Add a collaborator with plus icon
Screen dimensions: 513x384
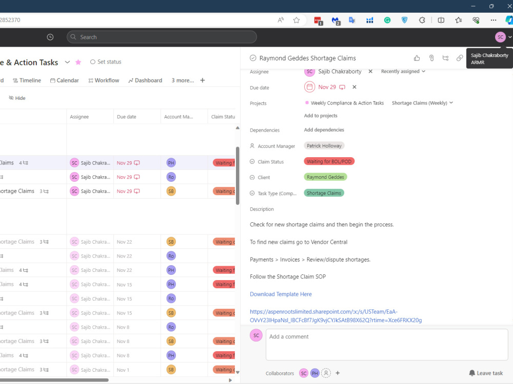(338, 373)
